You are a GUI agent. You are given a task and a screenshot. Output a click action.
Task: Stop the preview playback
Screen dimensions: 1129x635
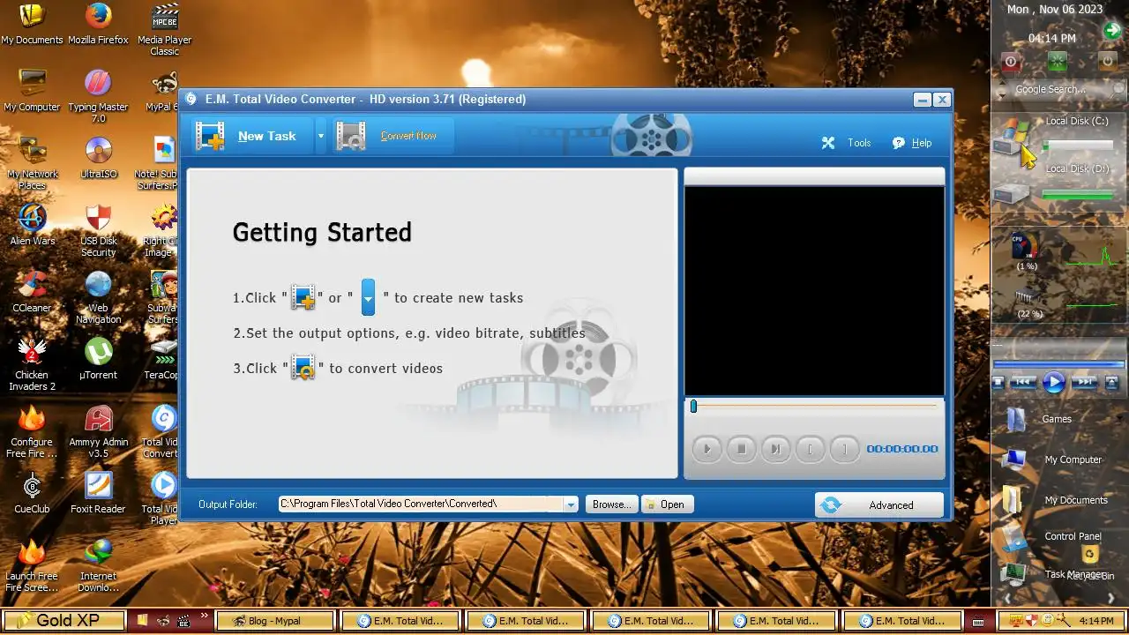741,449
